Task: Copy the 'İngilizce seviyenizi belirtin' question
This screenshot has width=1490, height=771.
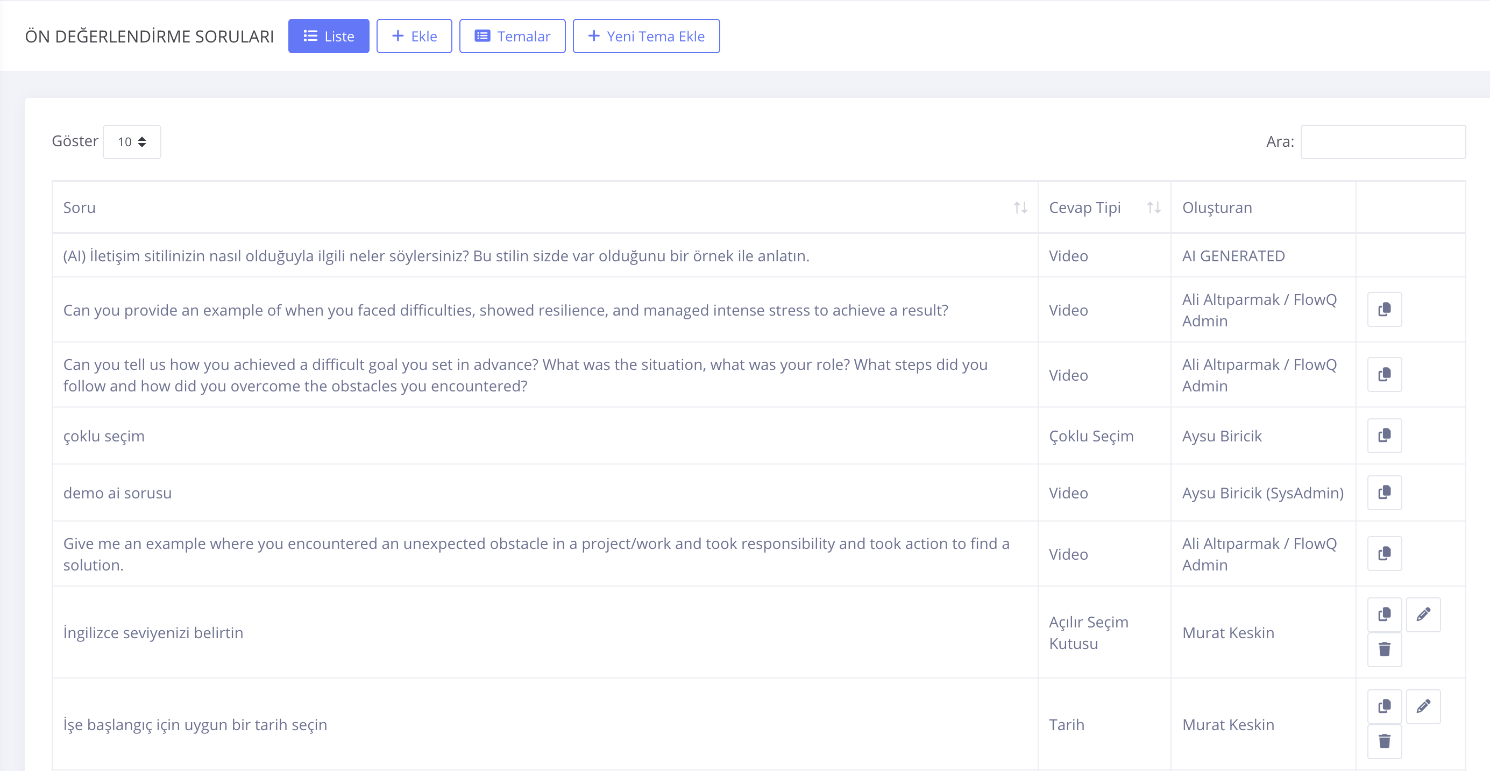Action: (x=1384, y=615)
